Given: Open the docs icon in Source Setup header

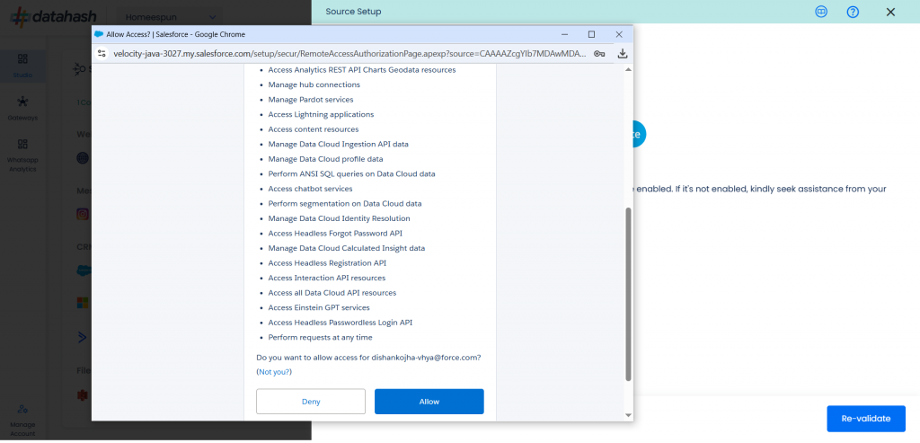Looking at the screenshot, I should [821, 12].
